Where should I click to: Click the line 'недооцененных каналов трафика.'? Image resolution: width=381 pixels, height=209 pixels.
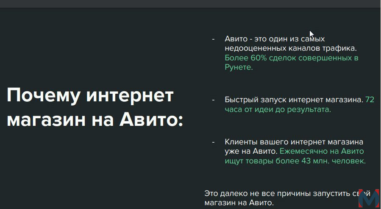[x=291, y=49]
